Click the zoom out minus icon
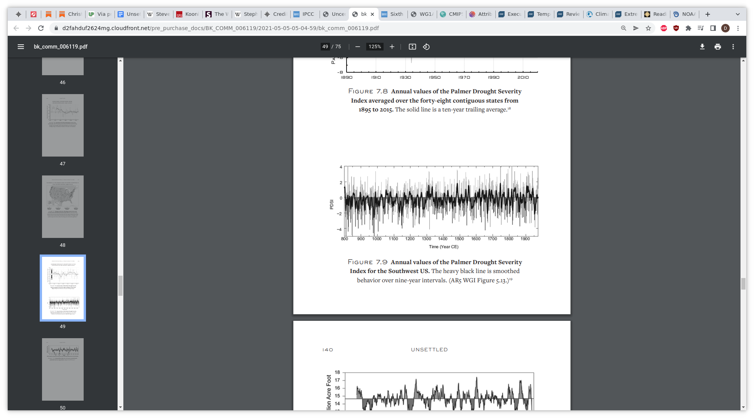Screen dimensions: 754x418 358,47
